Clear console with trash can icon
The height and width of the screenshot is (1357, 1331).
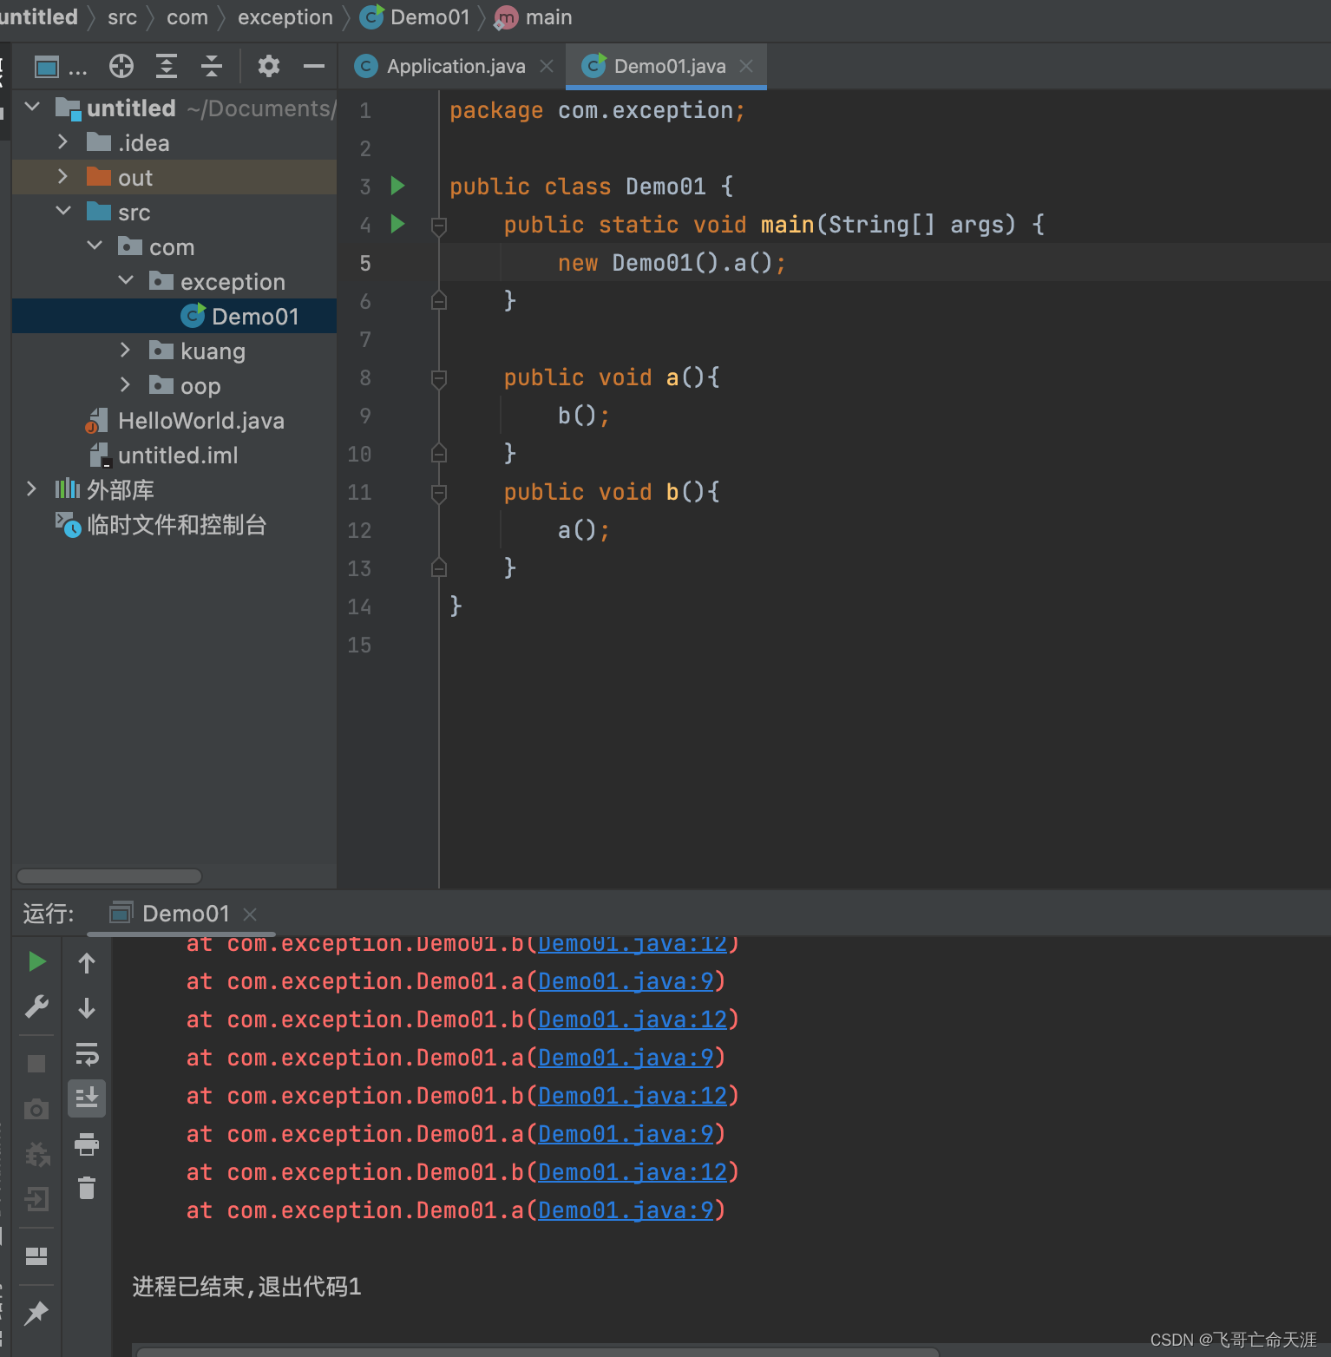87,1188
